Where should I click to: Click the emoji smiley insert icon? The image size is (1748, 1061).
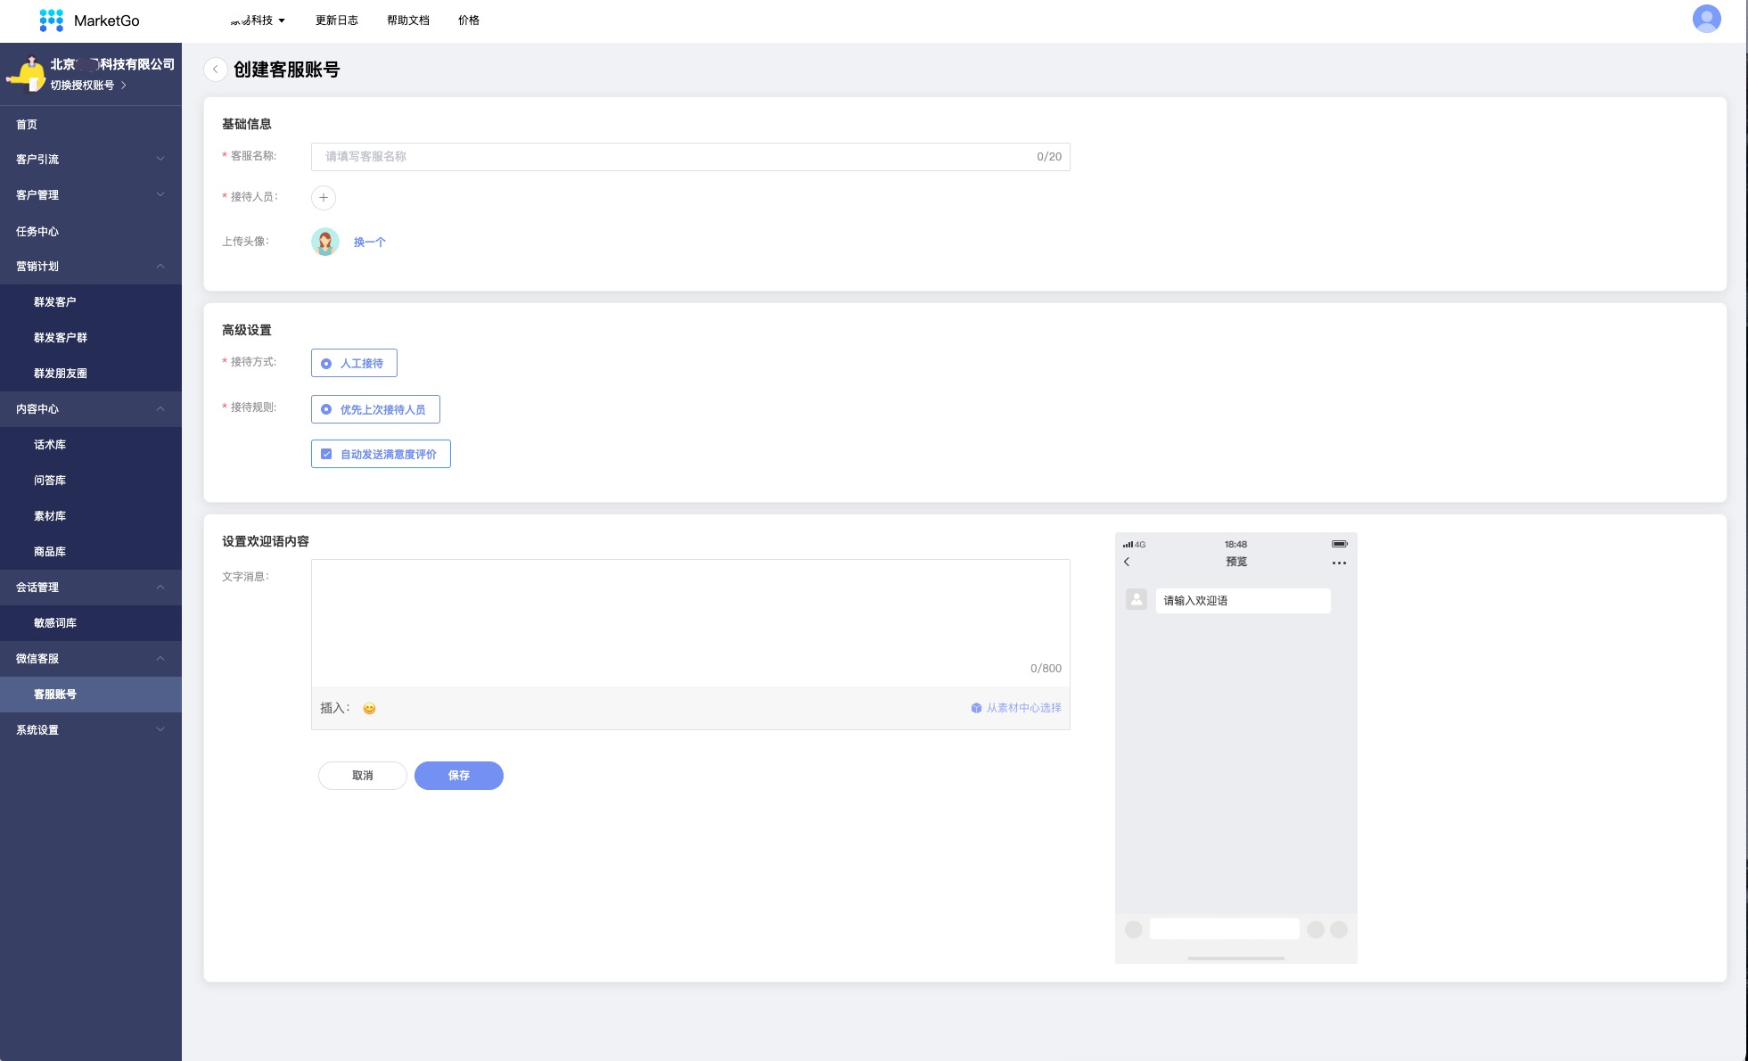369,709
